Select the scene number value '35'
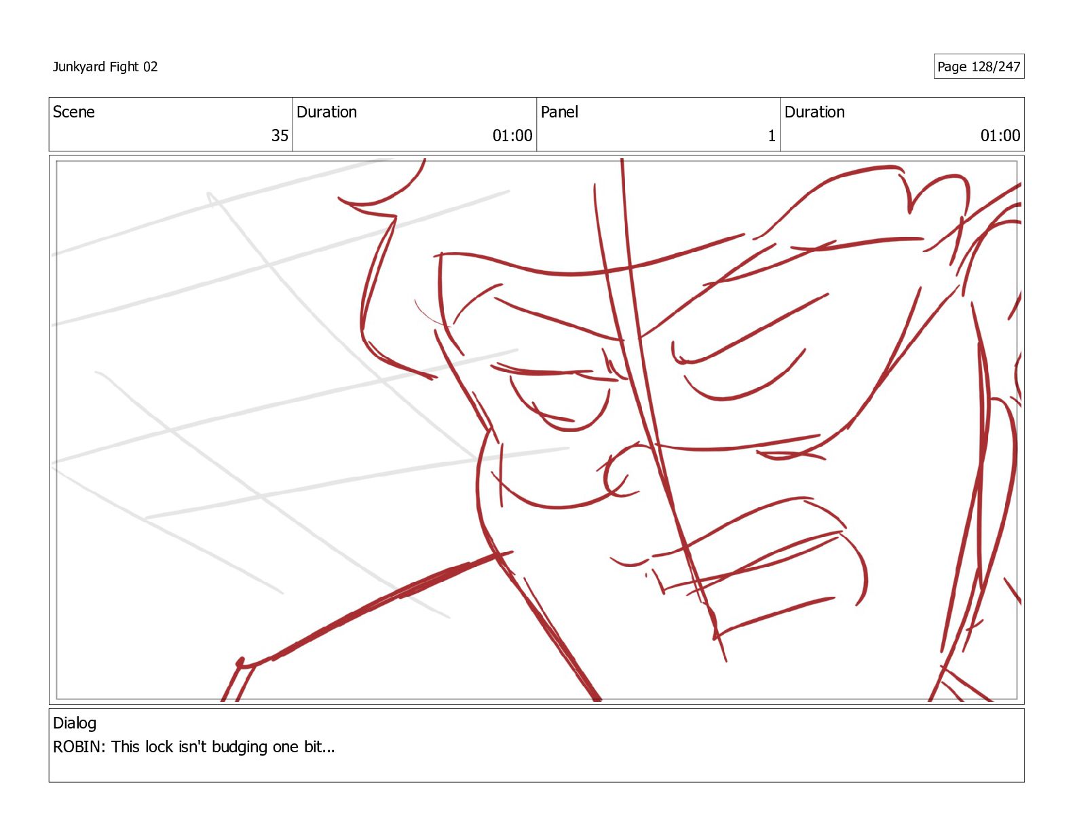The image size is (1075, 831). tap(280, 136)
